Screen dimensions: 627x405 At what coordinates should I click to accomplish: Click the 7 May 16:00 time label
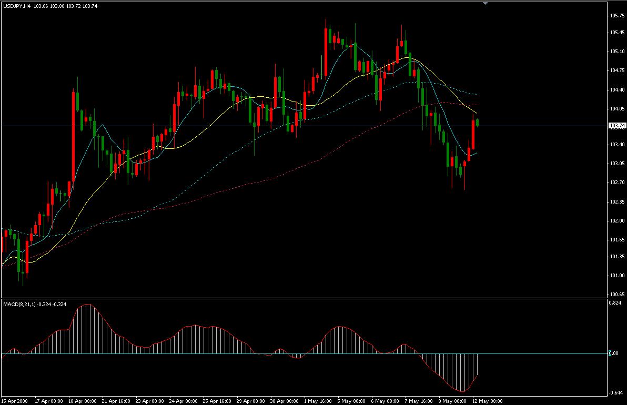tap(419, 401)
